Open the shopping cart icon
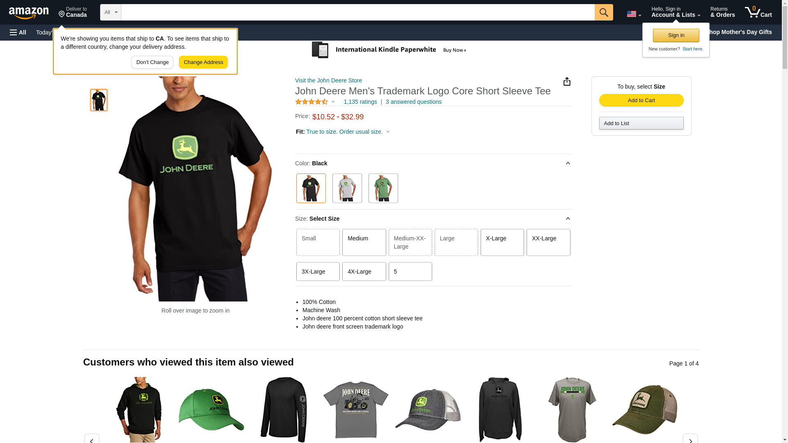 coord(758,12)
